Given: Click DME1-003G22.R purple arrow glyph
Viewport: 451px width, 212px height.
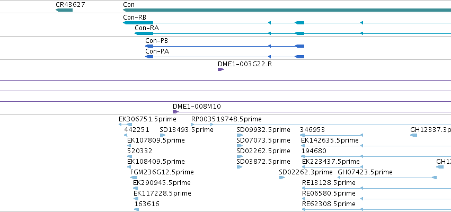Looking at the screenshot, I should pos(220,69).
